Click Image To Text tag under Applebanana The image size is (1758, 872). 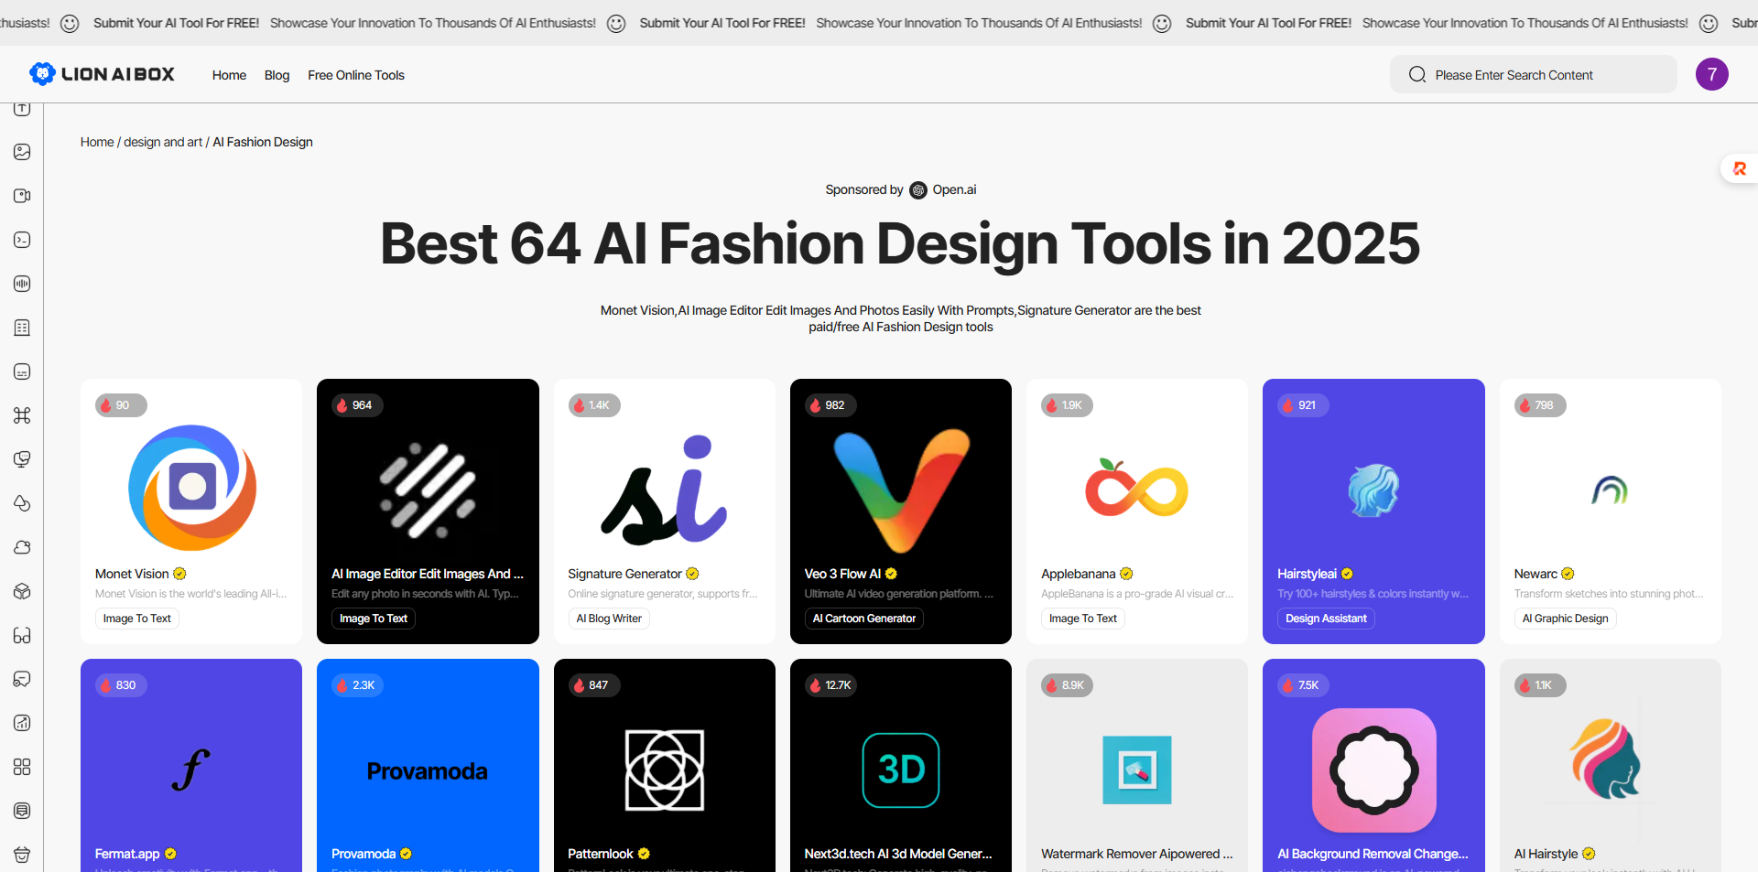(x=1082, y=619)
